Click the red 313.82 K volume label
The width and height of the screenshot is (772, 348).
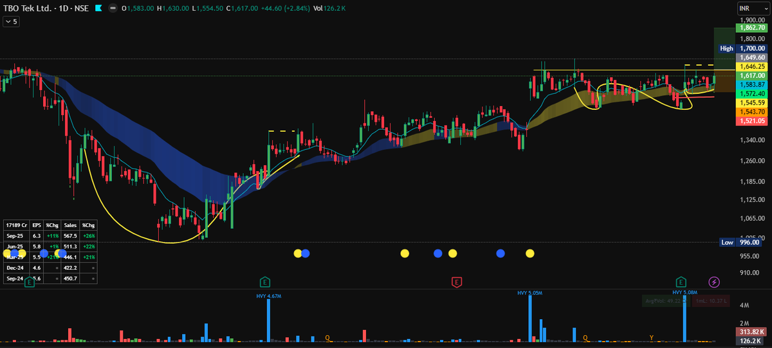coord(751,331)
